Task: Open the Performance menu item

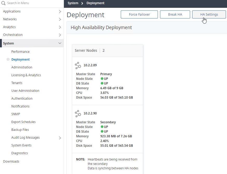Action: (21, 51)
